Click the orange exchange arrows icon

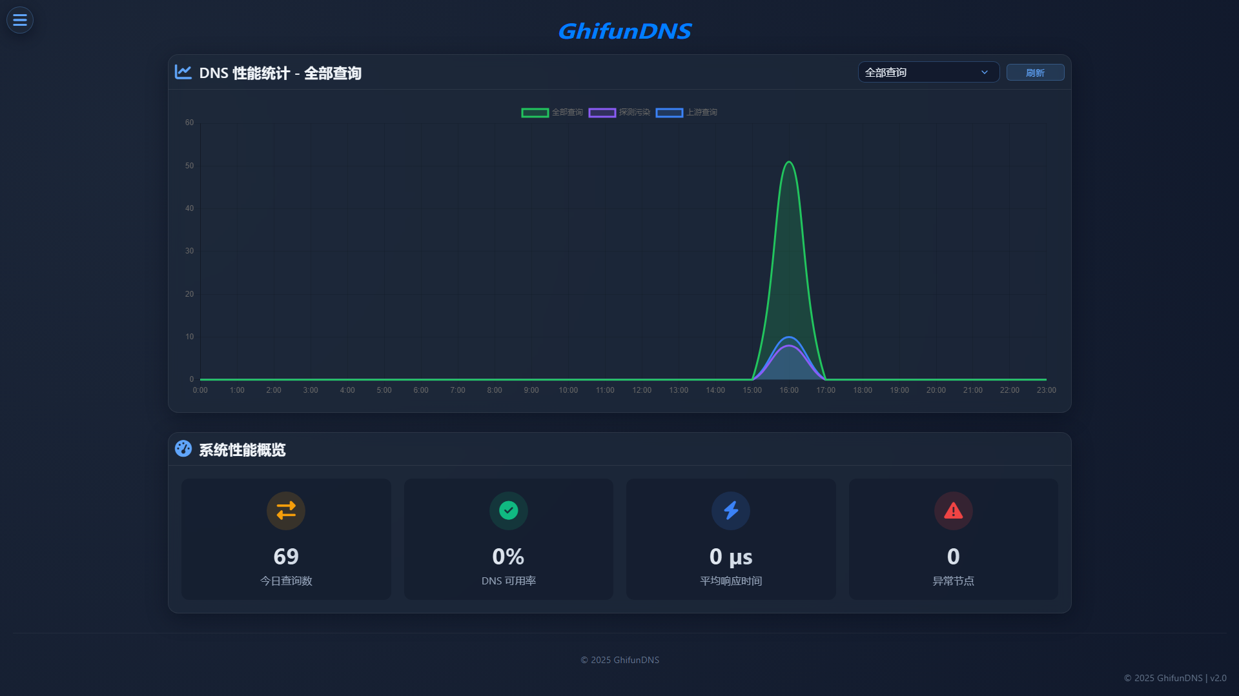[x=286, y=511]
